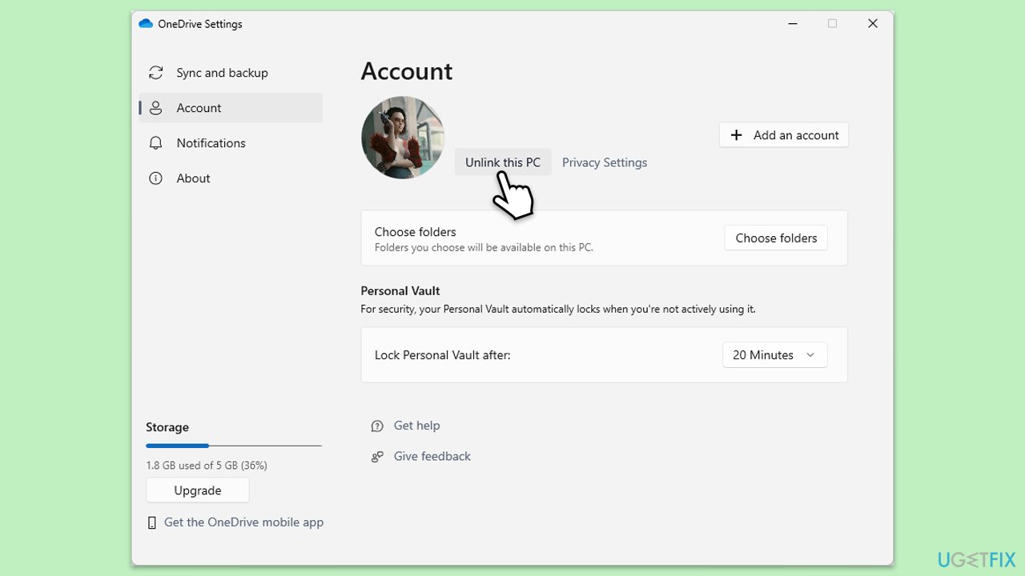Click the Sync and backup arrows icon

coord(156,73)
